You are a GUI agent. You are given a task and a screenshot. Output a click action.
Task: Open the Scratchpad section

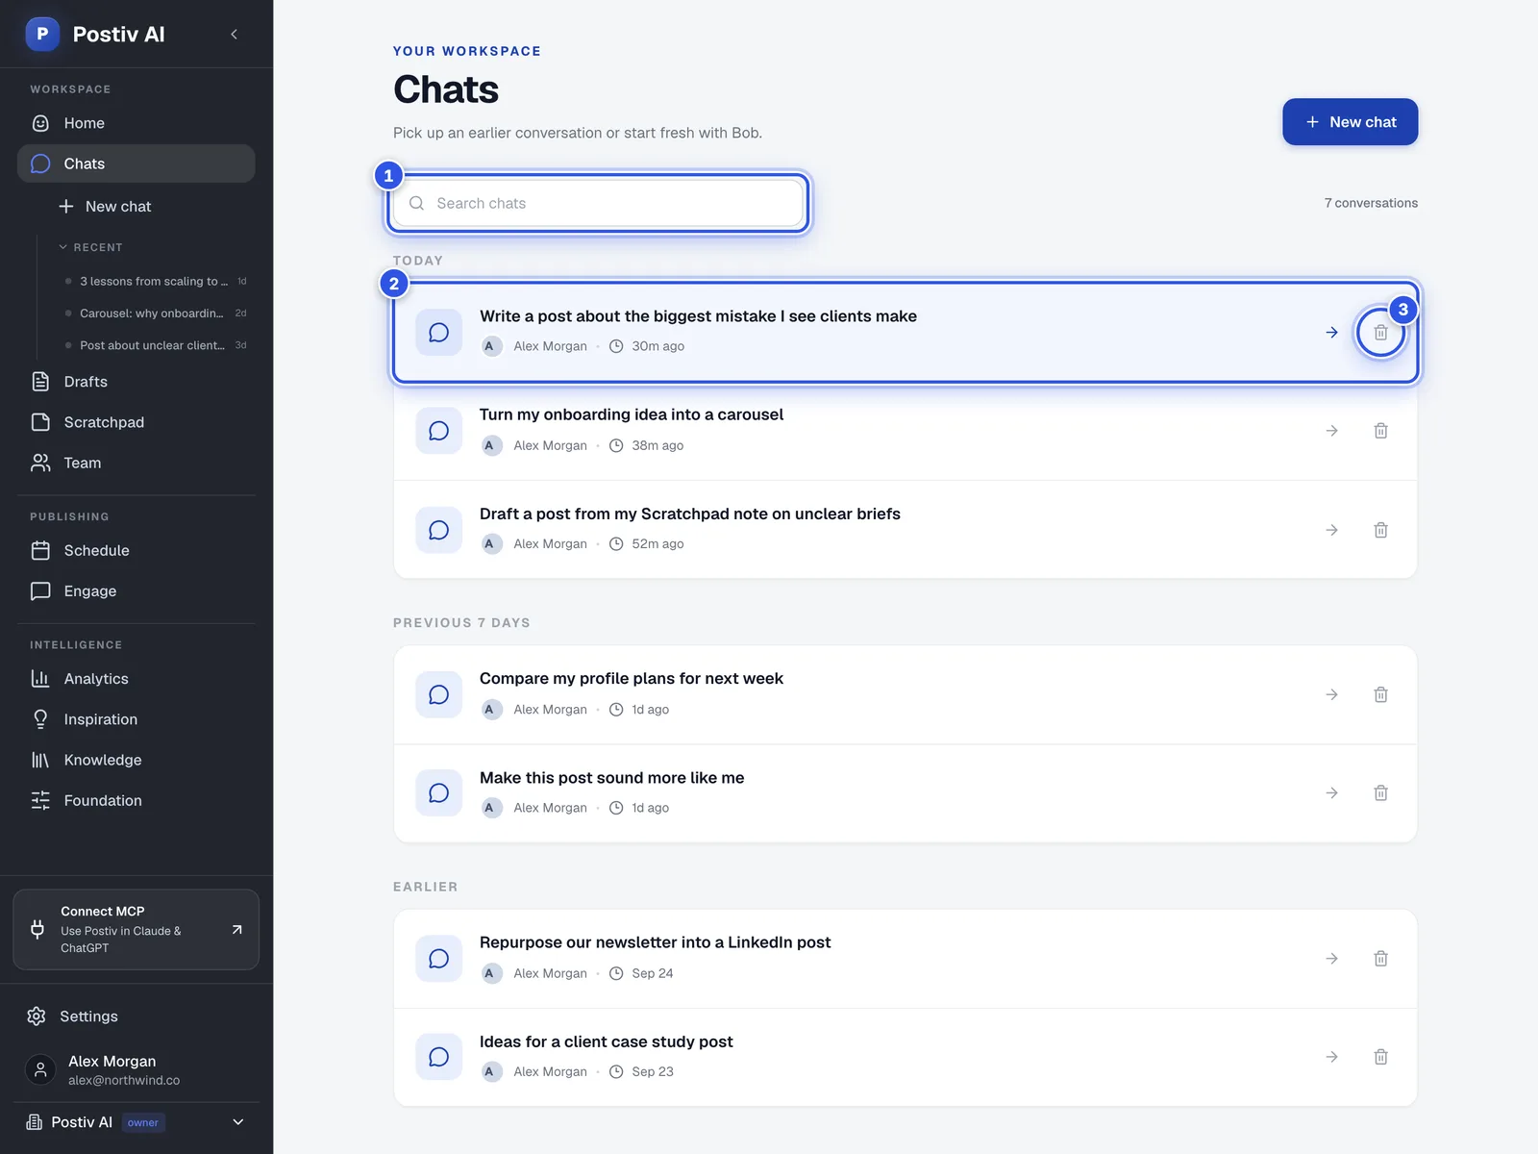[136, 422]
